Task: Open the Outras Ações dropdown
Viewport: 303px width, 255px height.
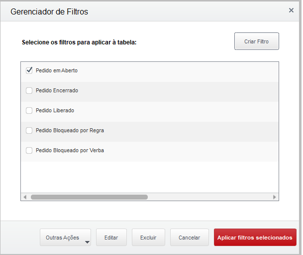Action: (65, 238)
